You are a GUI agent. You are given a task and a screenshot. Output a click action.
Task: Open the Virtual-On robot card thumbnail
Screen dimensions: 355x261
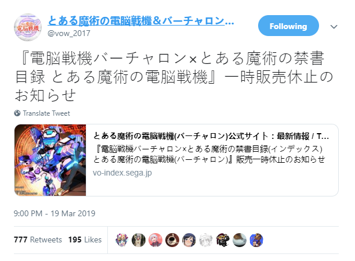tap(50, 160)
